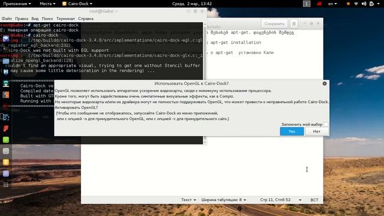Click the editor line ending in 'установки Кали'

(240, 53)
